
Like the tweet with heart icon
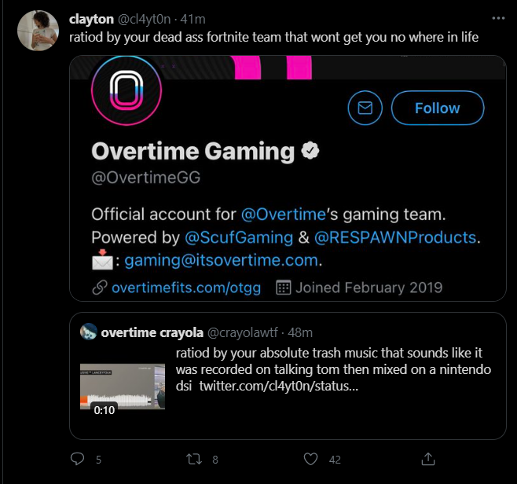pos(311,458)
